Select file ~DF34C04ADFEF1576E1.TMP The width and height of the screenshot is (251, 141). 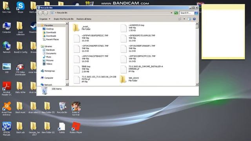click(x=91, y=49)
